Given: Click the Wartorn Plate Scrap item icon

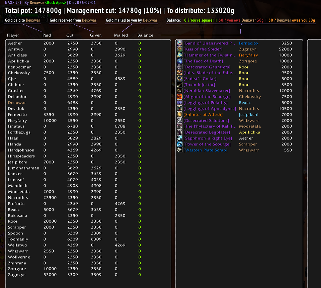Looking at the screenshot, I should click(180, 150).
